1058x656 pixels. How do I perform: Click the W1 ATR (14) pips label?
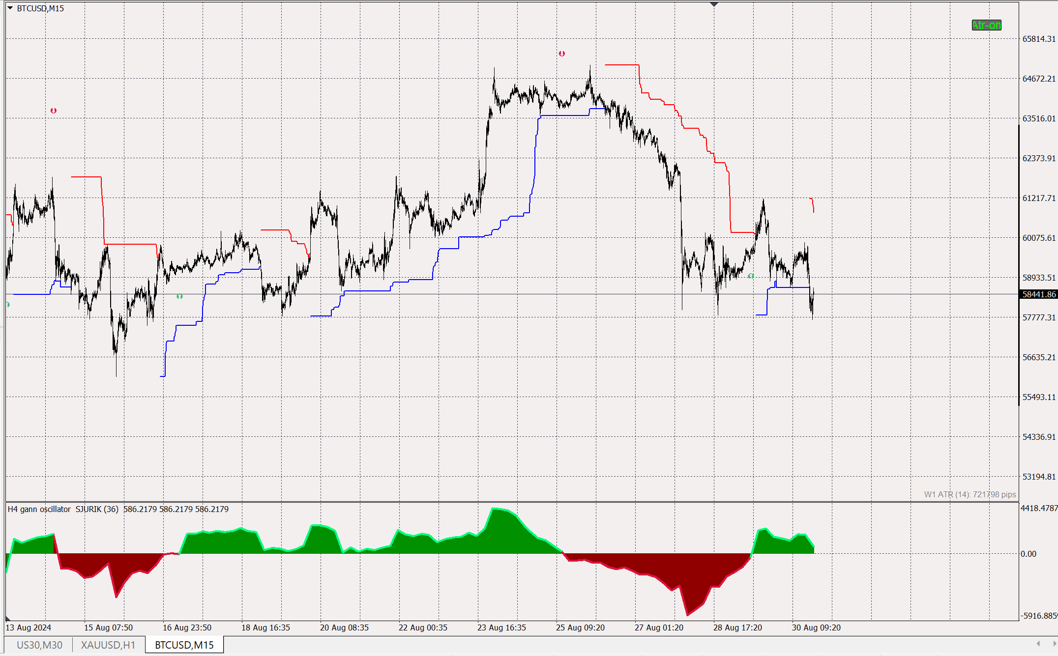point(970,494)
